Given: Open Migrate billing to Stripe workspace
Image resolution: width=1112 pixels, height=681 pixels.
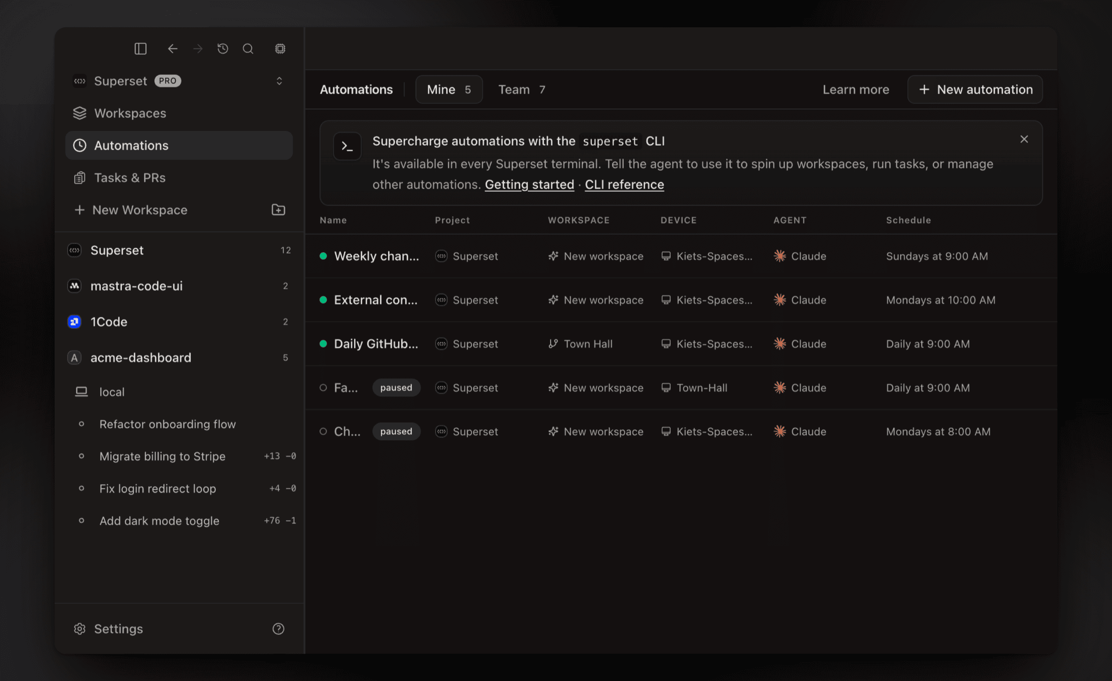Looking at the screenshot, I should (179, 457).
